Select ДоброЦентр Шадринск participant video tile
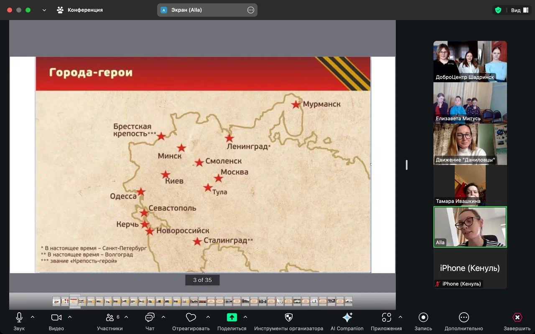This screenshot has width=535, height=334. [x=470, y=61]
